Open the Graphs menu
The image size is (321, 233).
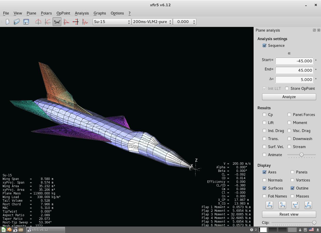(100, 13)
